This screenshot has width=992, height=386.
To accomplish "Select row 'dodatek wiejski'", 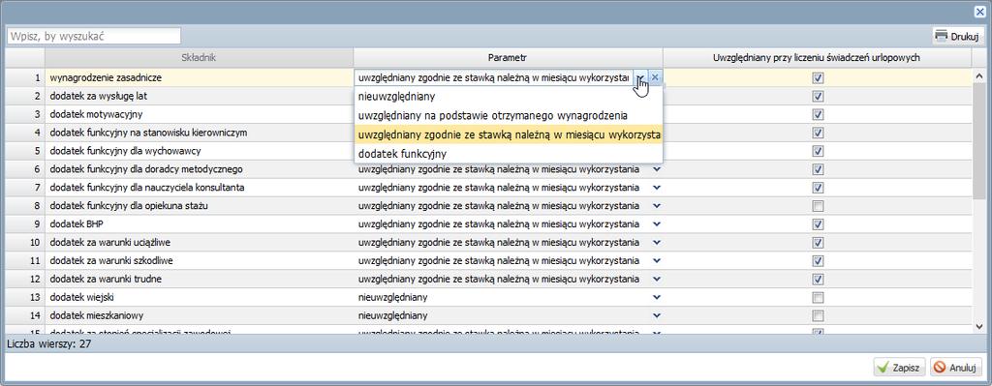I will 489,297.
